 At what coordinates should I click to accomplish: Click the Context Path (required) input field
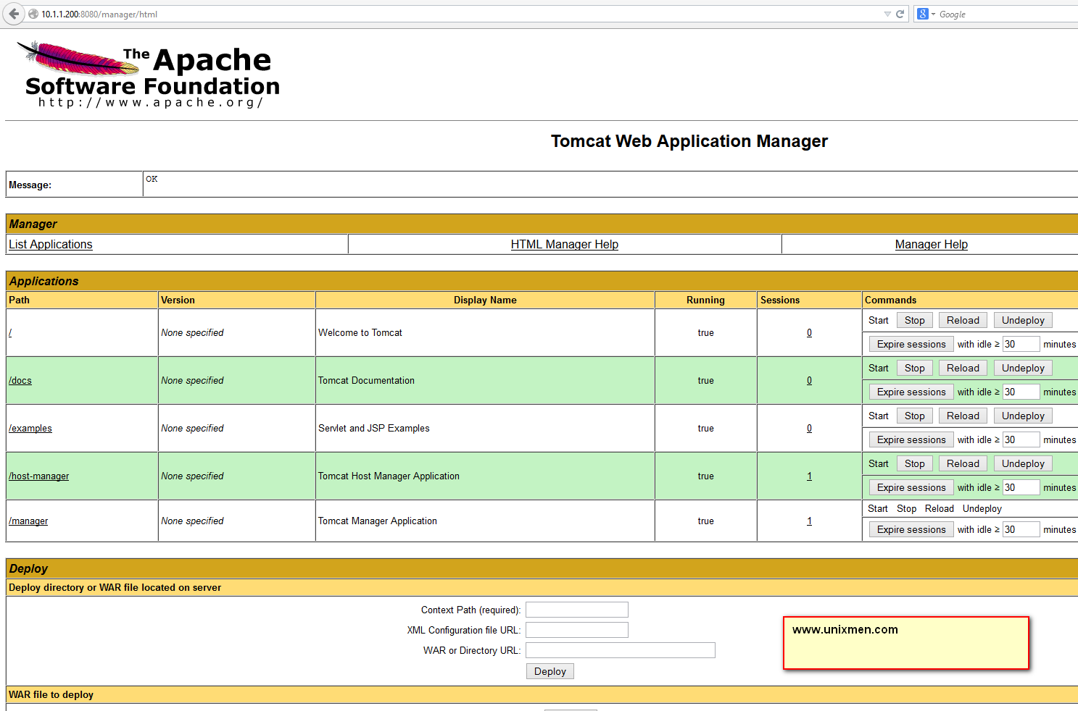[577, 610]
